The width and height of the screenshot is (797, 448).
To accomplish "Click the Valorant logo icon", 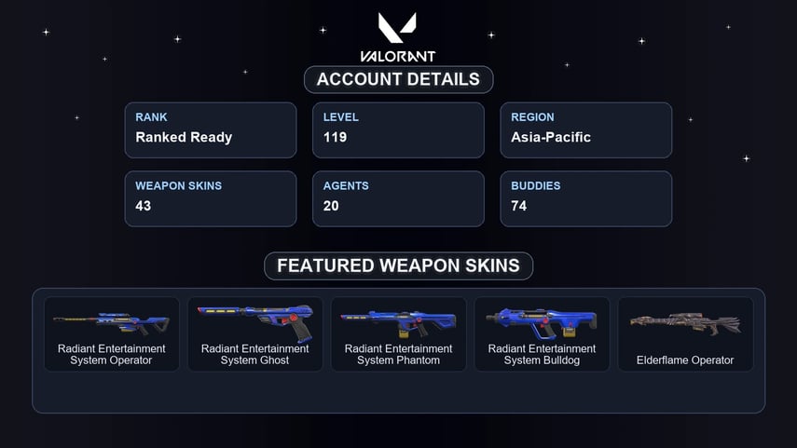I will coord(397,27).
